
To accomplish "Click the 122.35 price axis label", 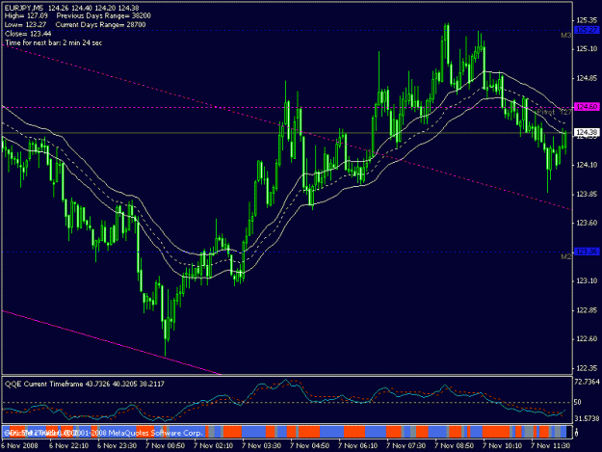I will tap(587, 368).
